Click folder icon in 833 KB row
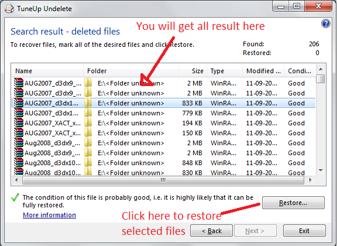Screen dimensions: 337x246 88,103
